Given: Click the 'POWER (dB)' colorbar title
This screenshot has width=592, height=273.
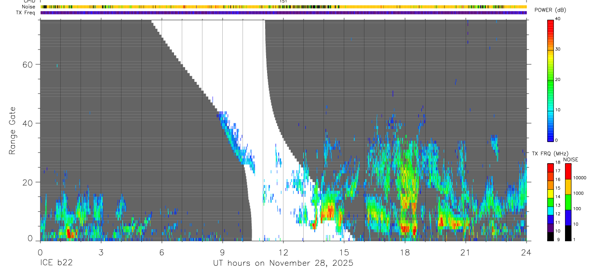Looking at the screenshot, I should [x=550, y=11].
